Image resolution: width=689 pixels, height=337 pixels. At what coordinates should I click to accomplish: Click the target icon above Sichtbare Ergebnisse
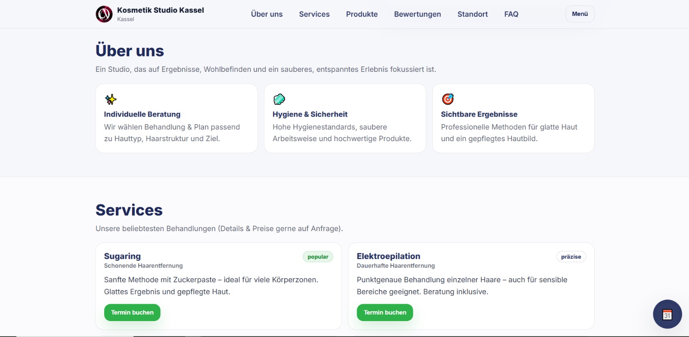[448, 99]
